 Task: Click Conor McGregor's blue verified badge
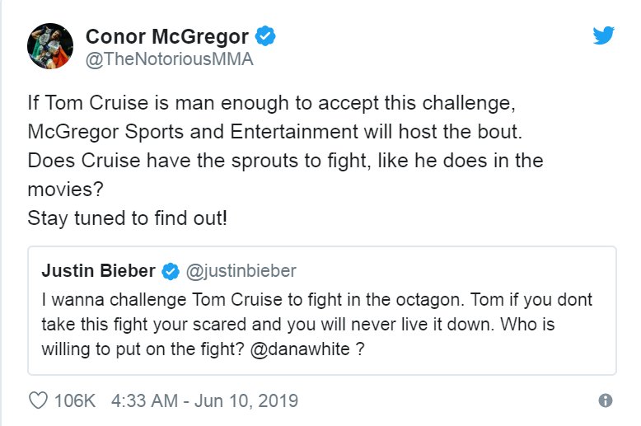click(x=264, y=37)
